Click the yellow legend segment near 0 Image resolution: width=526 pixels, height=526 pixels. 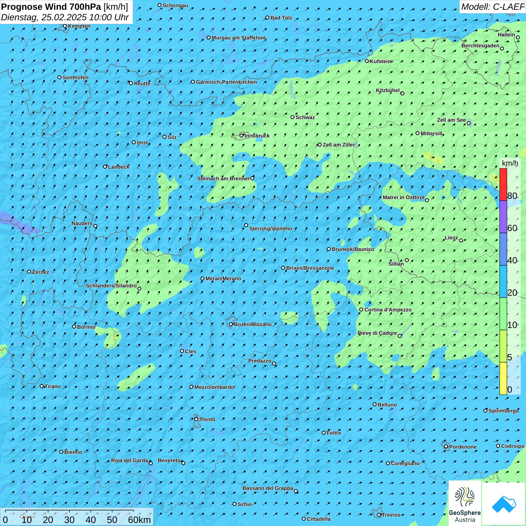click(x=503, y=378)
